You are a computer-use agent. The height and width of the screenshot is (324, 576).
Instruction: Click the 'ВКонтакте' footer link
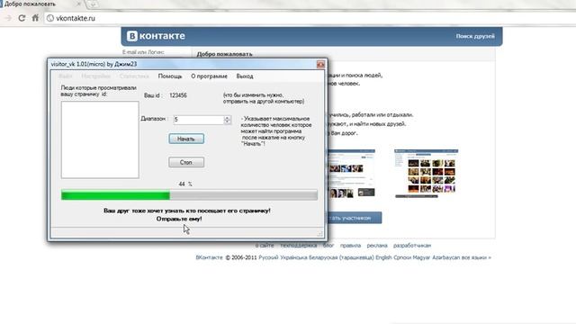(209, 257)
